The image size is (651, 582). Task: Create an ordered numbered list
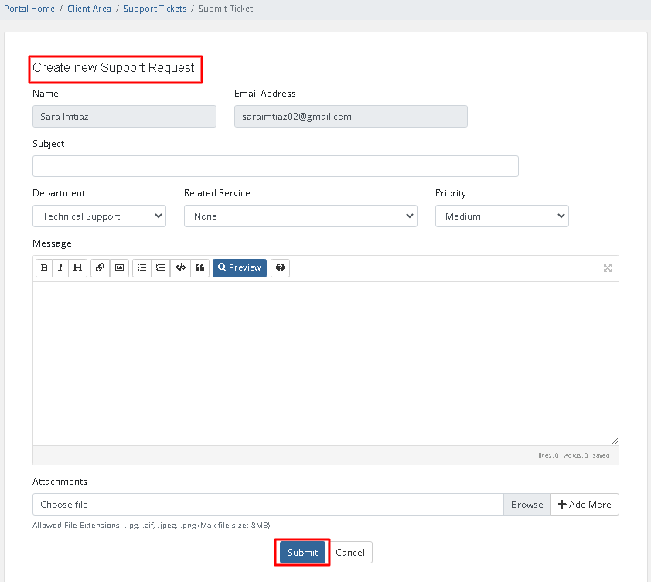click(x=161, y=268)
